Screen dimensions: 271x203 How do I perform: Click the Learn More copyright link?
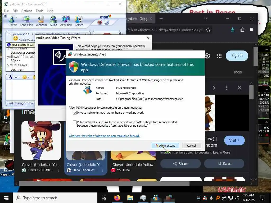click(x=222, y=153)
